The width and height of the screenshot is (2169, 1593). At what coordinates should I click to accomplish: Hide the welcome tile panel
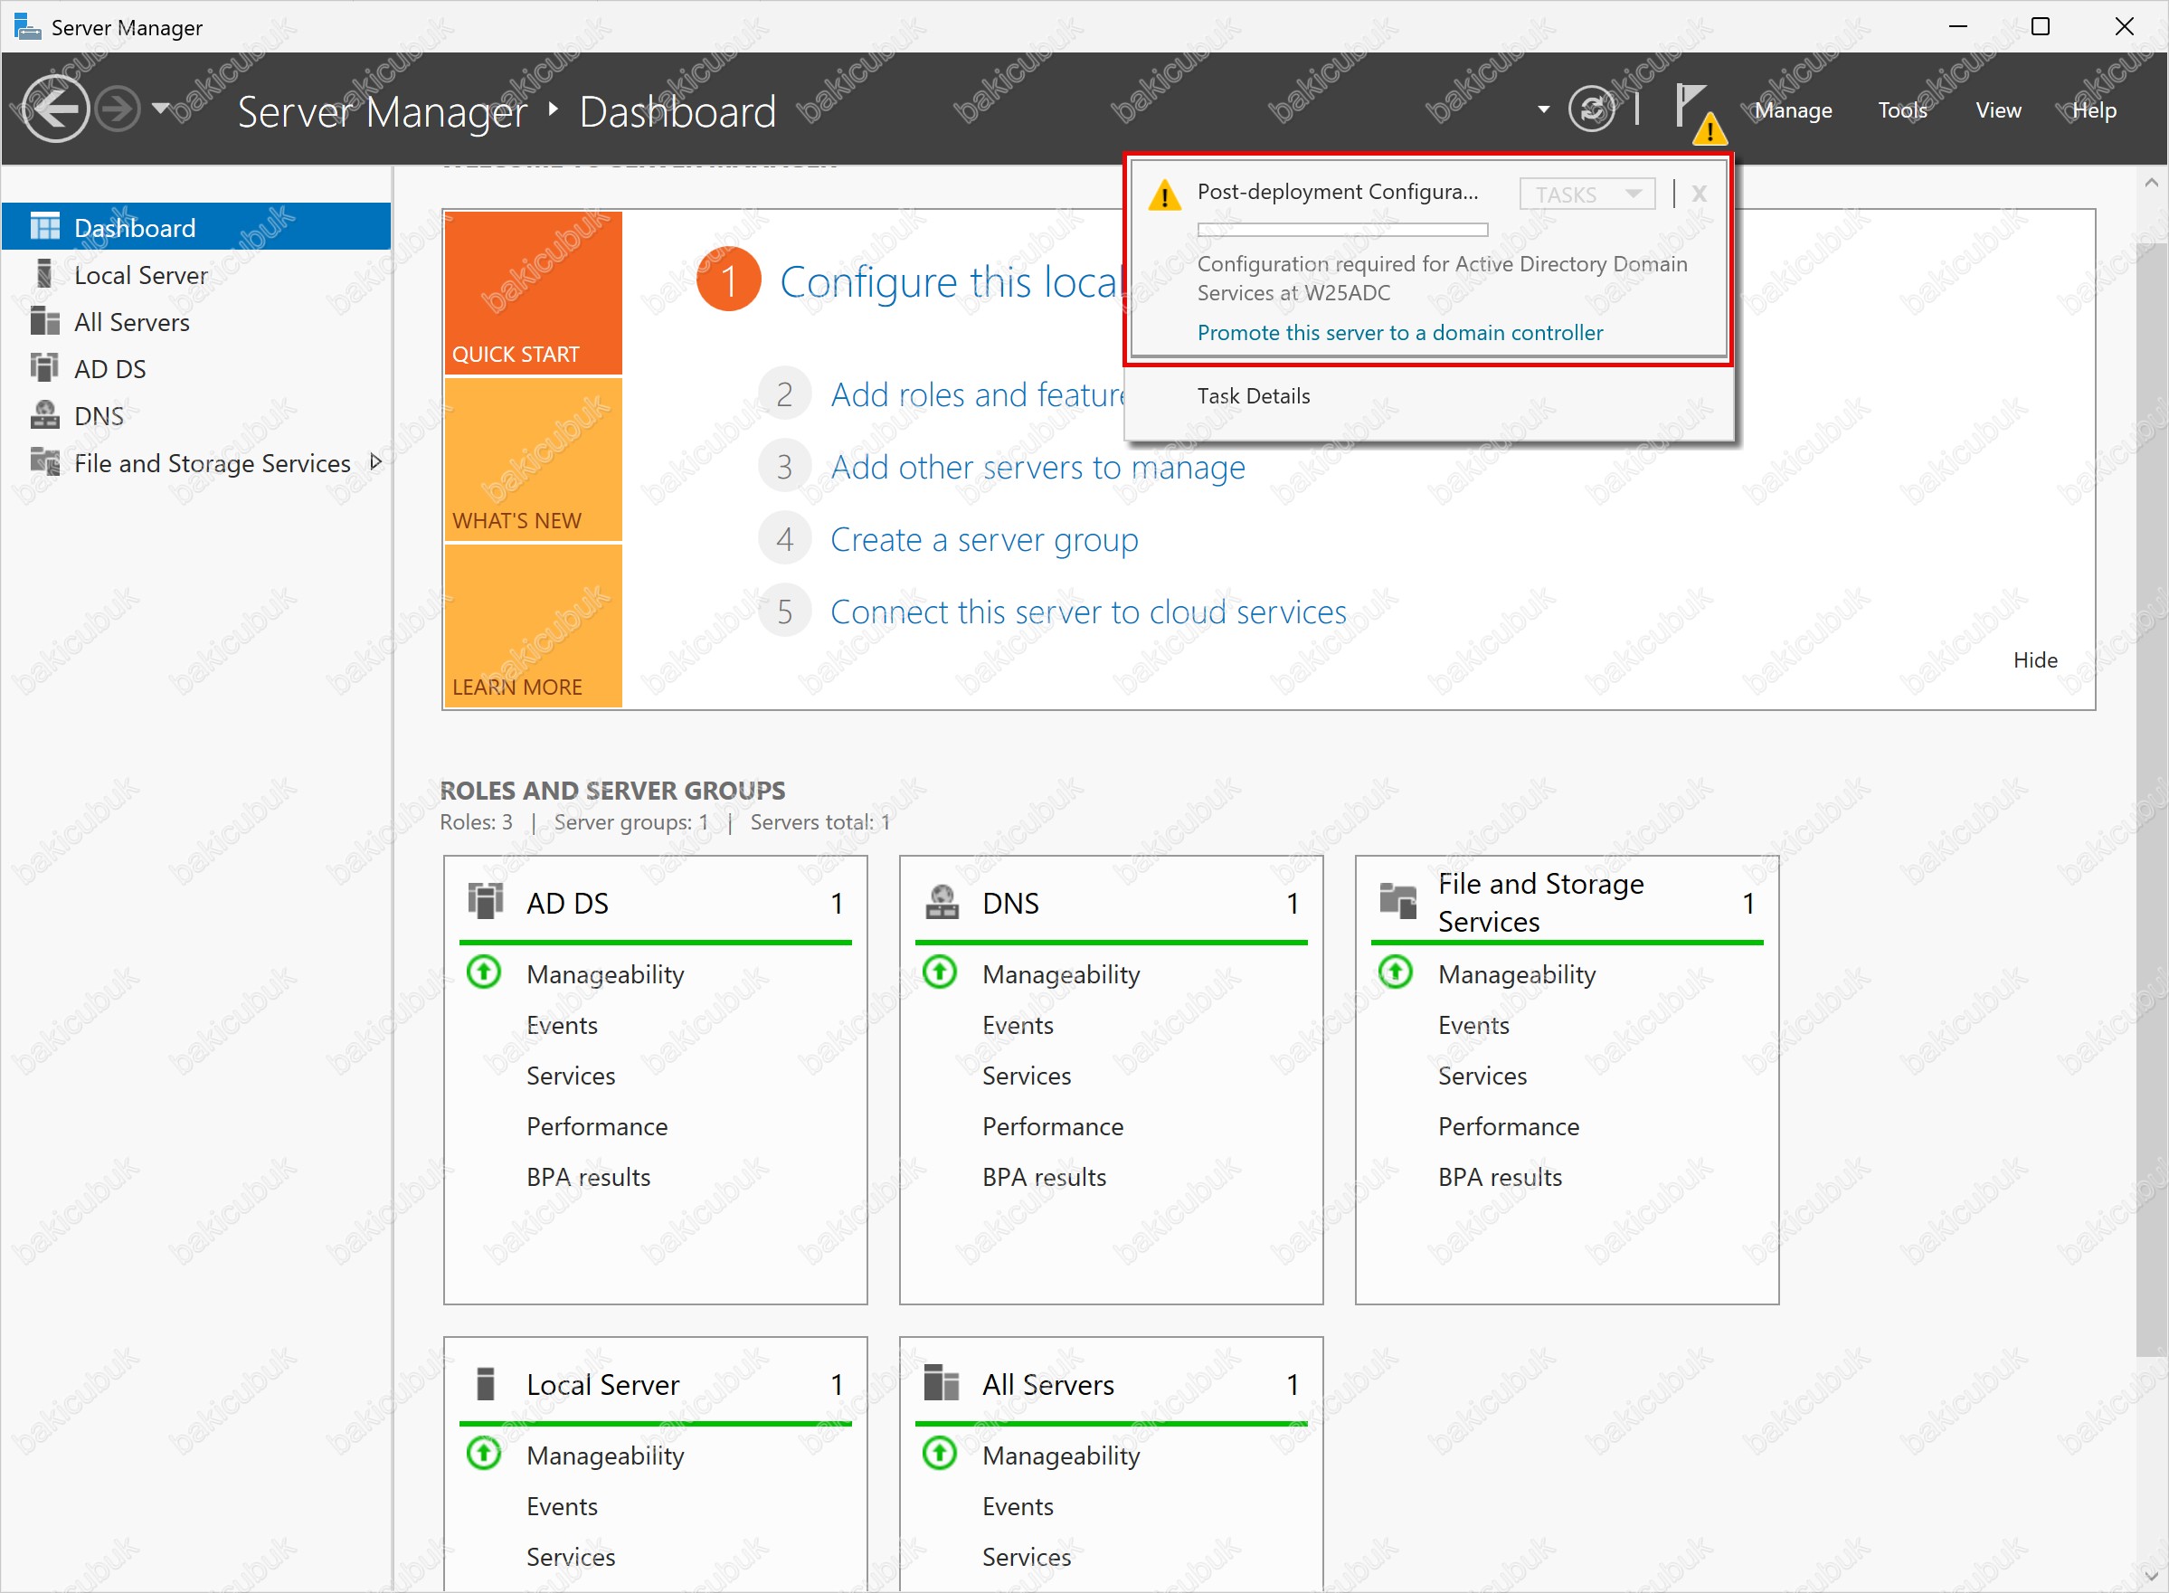pyautogui.click(x=2035, y=659)
